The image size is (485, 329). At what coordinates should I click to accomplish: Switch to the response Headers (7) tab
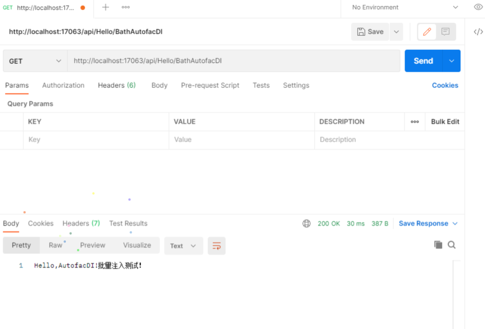(81, 223)
